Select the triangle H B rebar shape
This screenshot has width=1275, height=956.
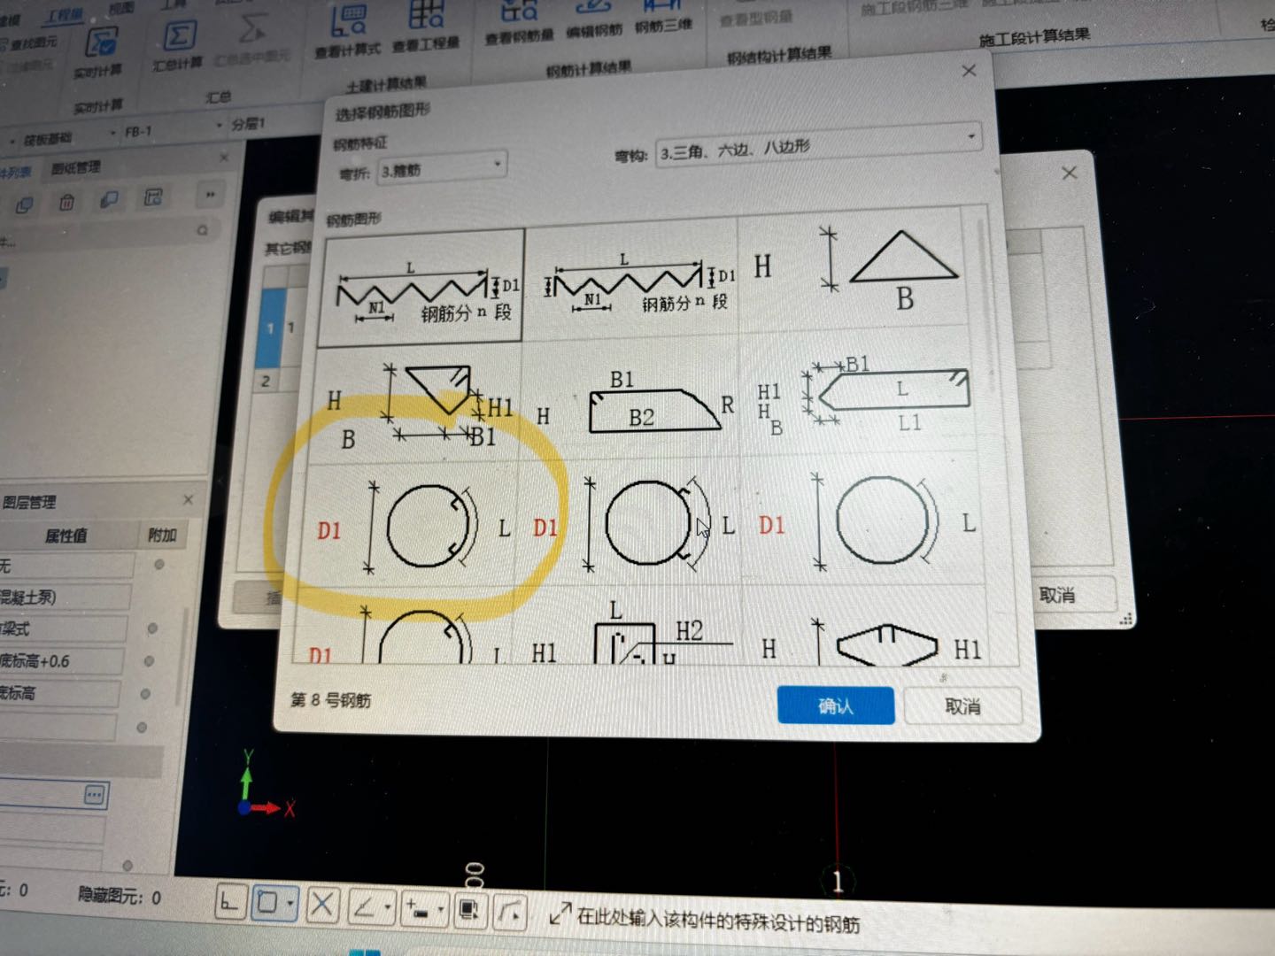pos(857,269)
